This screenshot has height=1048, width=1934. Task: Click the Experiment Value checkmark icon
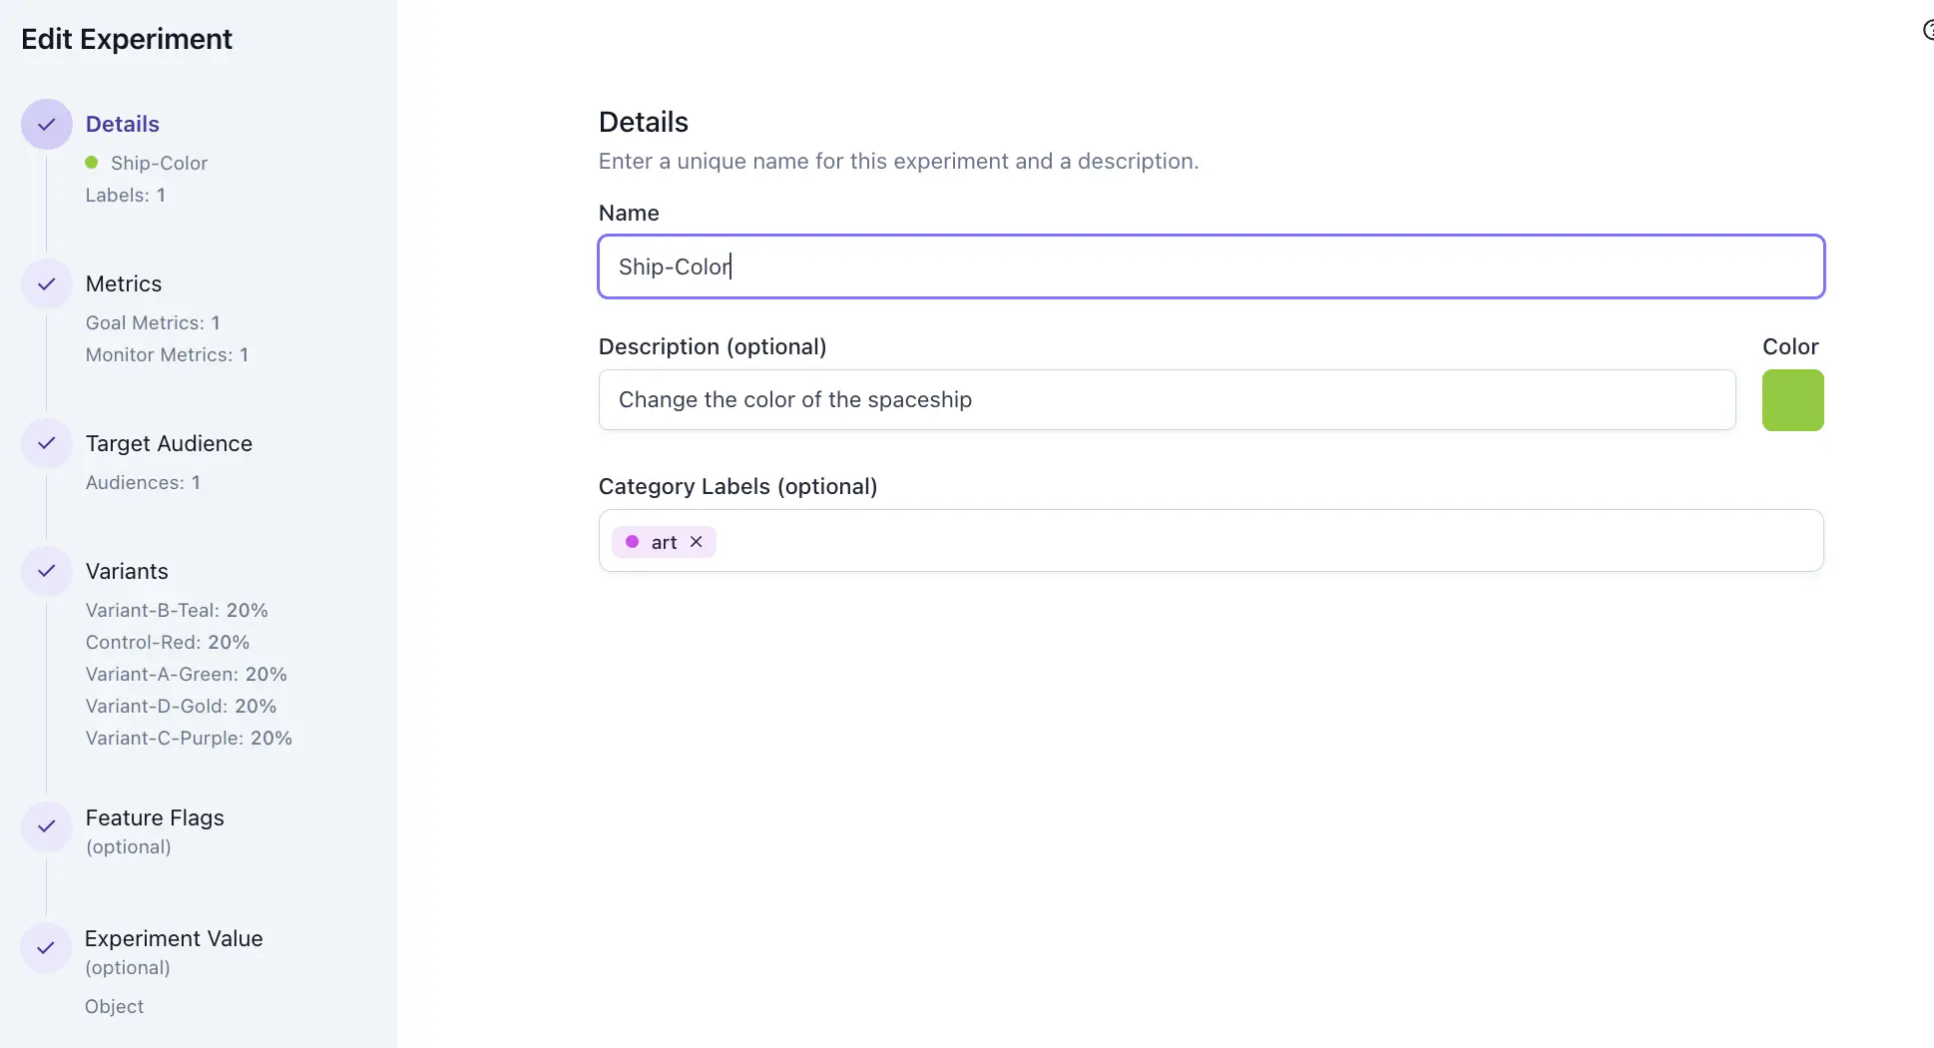coord(46,947)
